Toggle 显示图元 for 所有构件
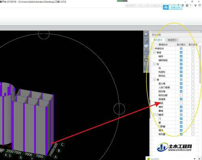The image size is (202, 160). point(181,48)
